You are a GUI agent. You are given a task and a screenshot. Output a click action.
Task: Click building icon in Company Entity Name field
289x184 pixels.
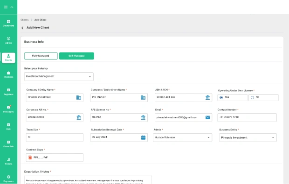[79, 97]
